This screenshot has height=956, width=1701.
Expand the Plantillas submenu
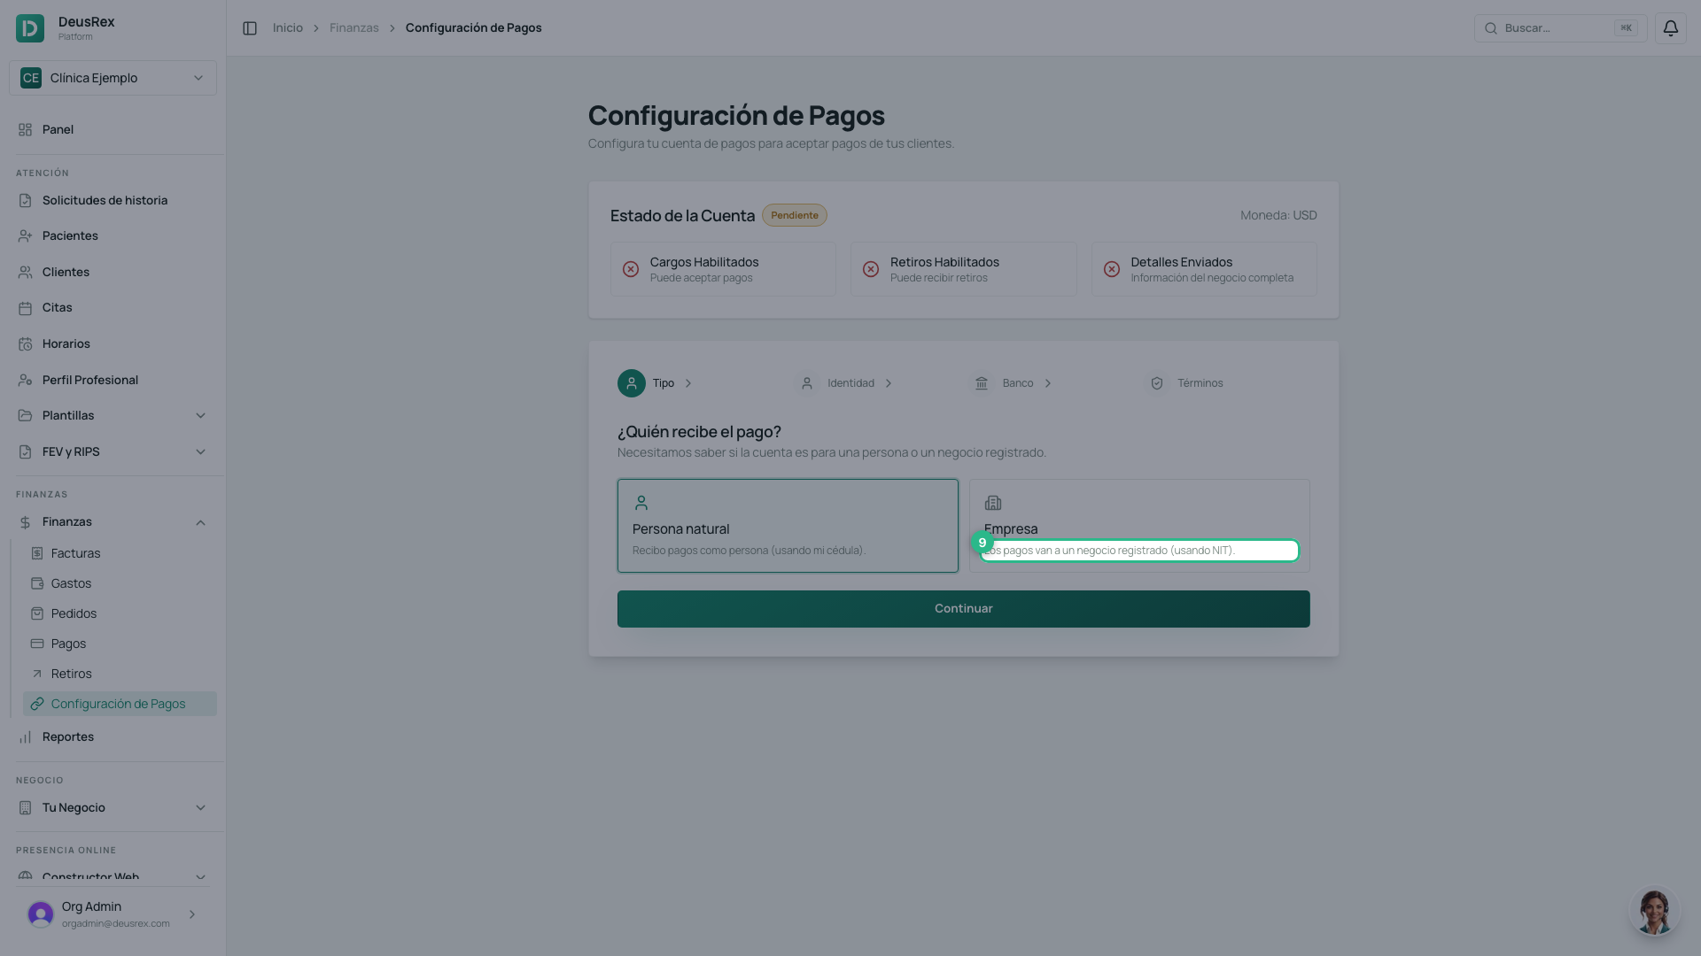[200, 416]
